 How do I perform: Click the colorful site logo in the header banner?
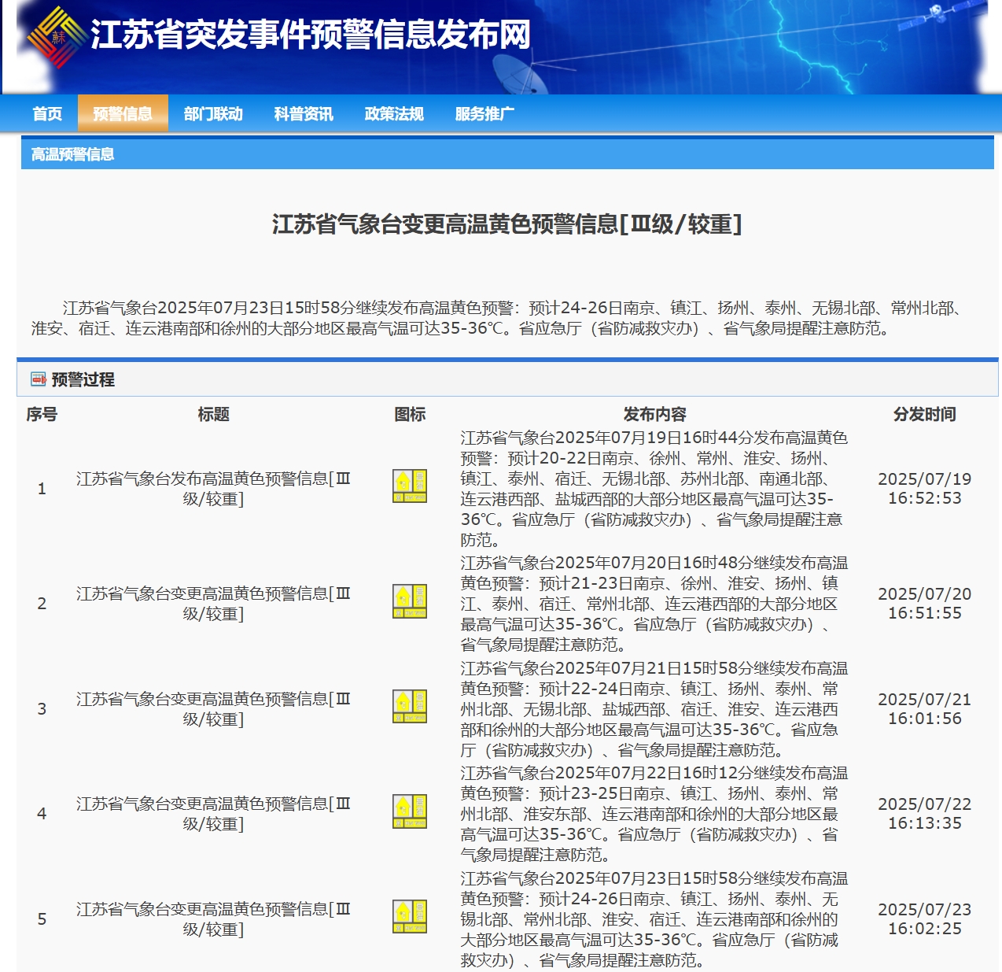(x=57, y=37)
